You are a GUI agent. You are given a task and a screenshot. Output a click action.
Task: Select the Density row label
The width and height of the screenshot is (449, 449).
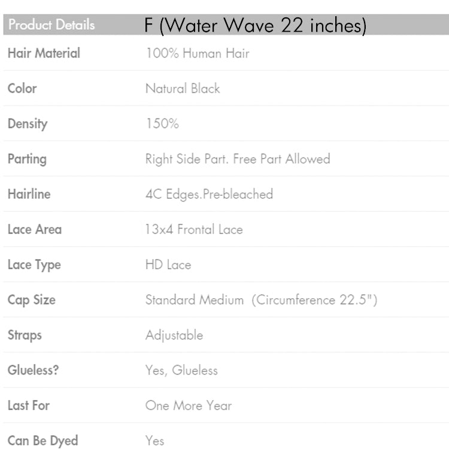click(28, 124)
